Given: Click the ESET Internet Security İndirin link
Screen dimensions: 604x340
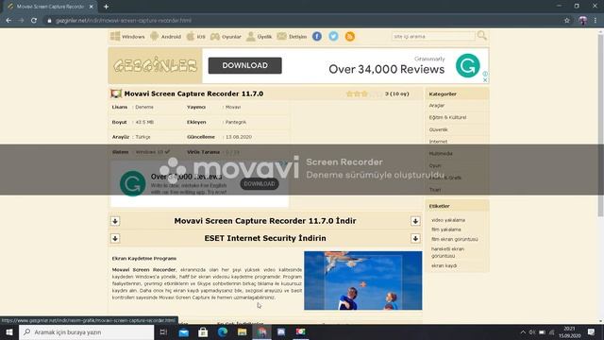Looking at the screenshot, I should point(265,238).
